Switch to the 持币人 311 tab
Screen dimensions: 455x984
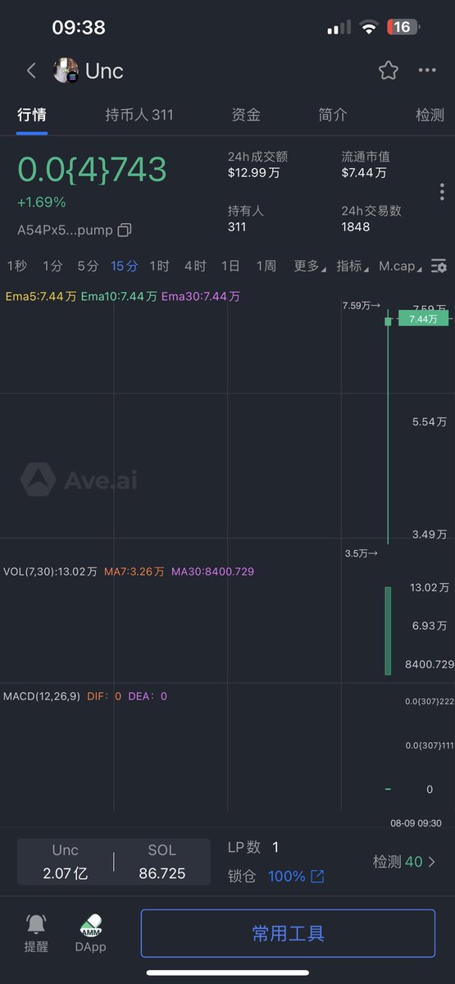(x=139, y=115)
